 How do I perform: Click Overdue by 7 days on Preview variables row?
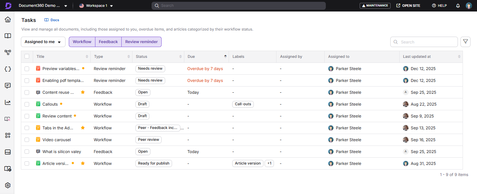coord(205,69)
